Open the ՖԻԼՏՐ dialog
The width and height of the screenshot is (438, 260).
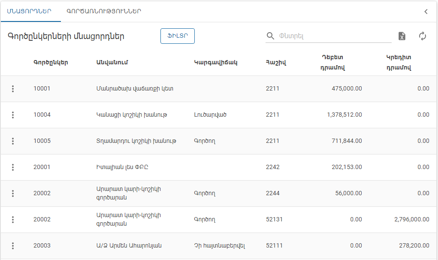[177, 36]
